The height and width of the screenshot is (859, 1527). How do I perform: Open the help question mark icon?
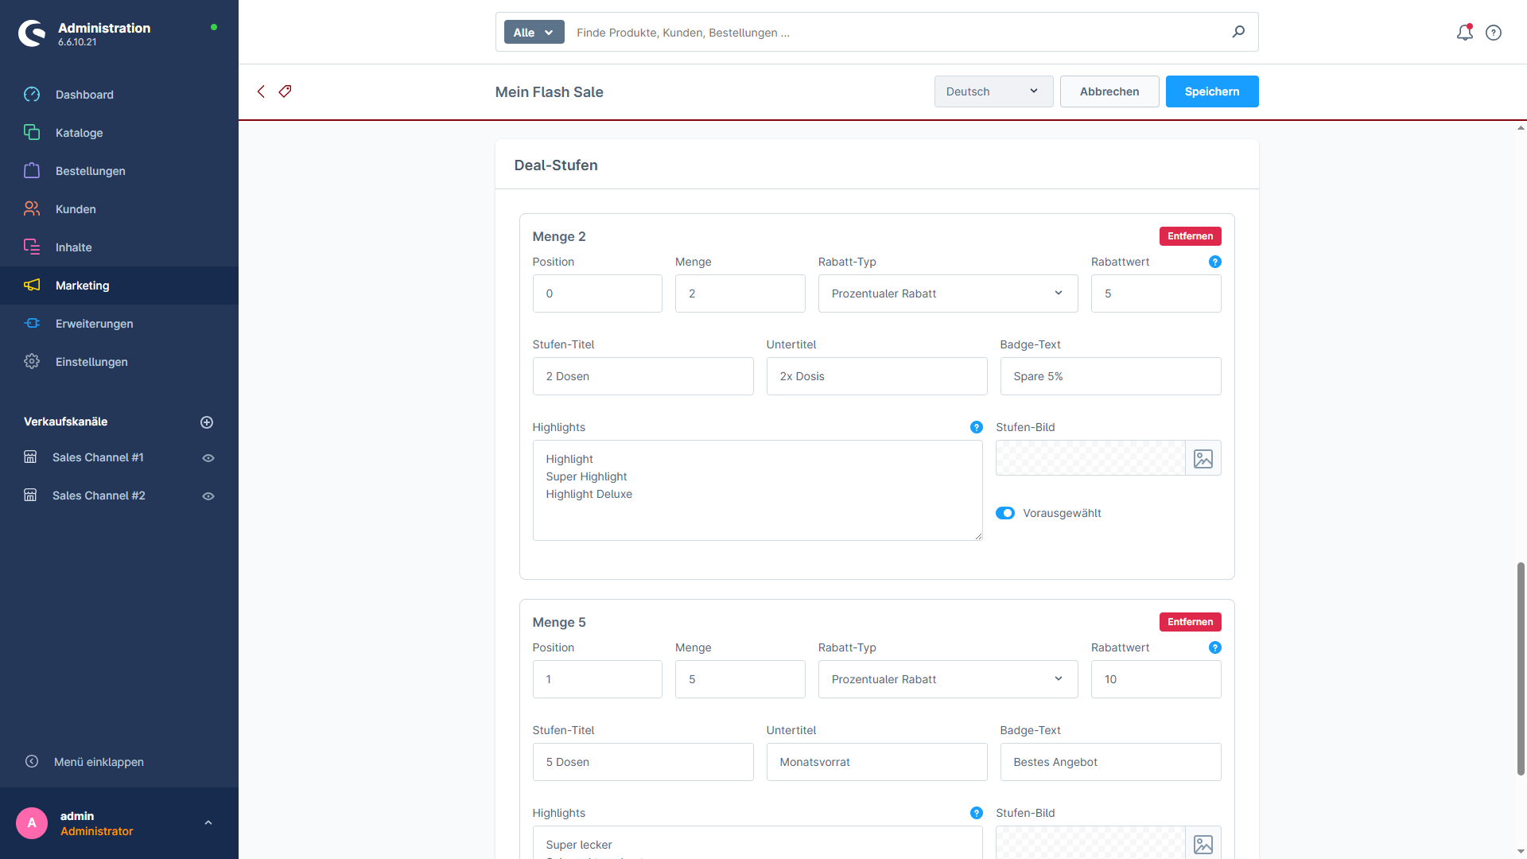click(x=1494, y=33)
